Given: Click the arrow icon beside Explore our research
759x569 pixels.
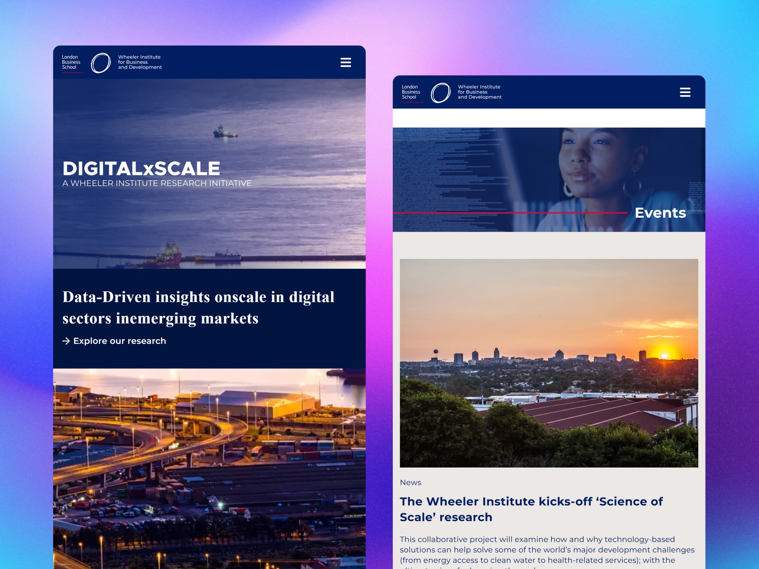Looking at the screenshot, I should [66, 340].
